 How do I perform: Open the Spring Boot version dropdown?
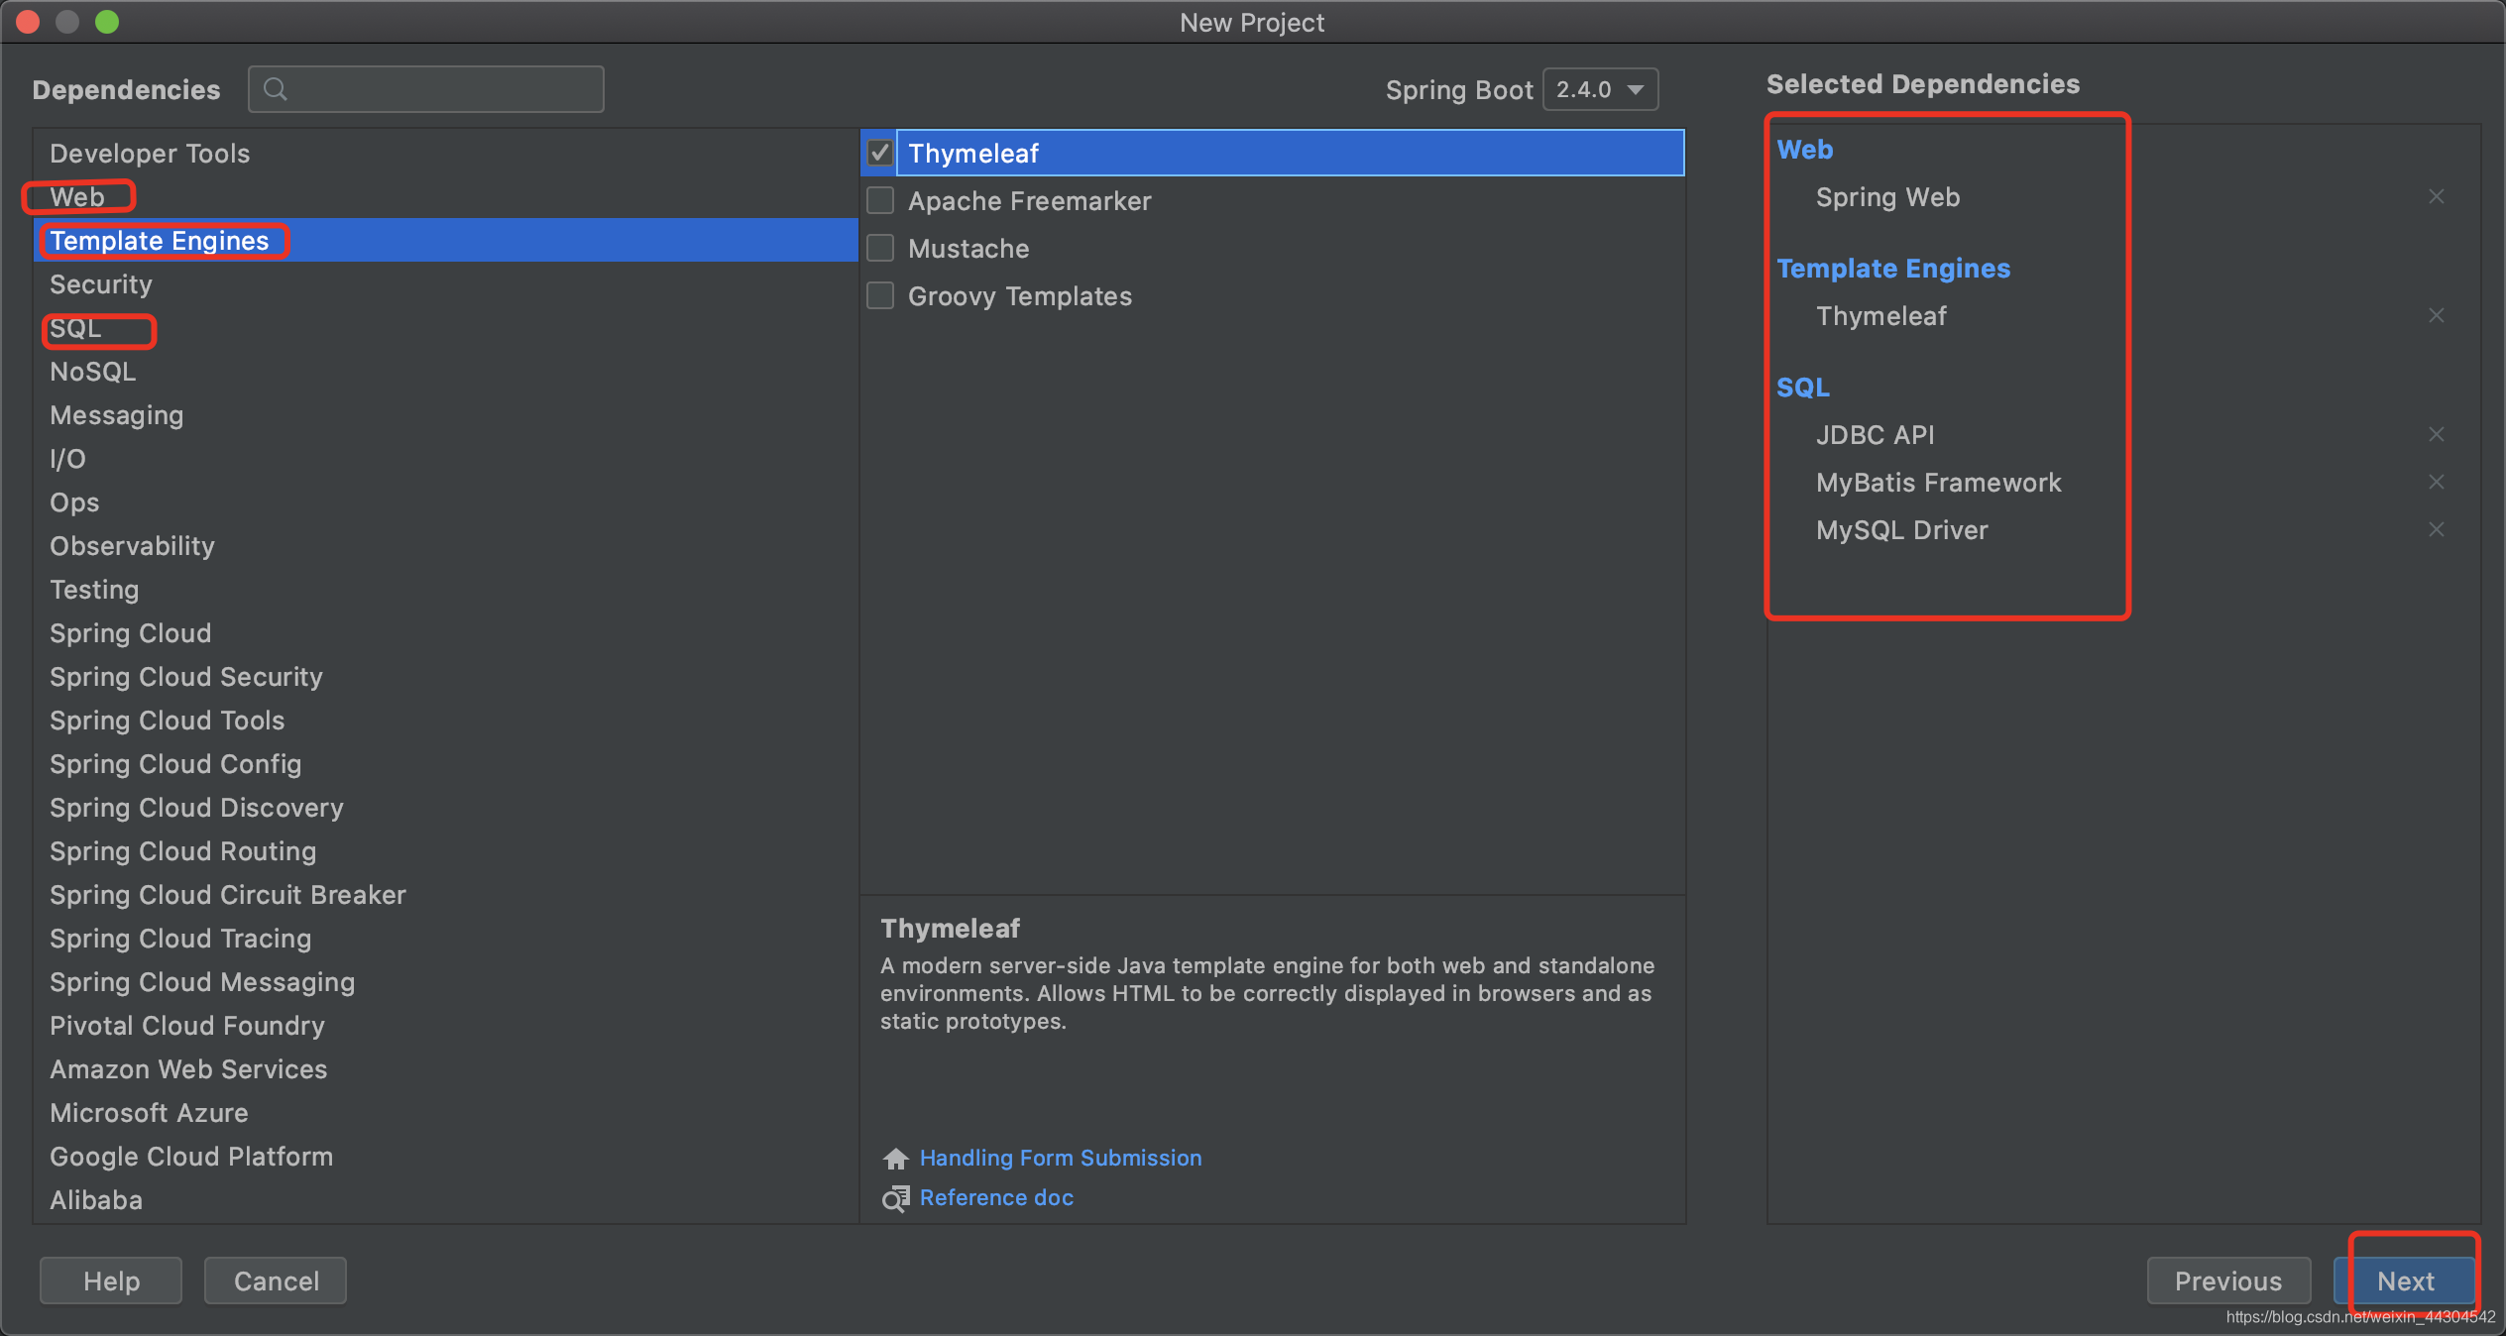pyautogui.click(x=1600, y=89)
